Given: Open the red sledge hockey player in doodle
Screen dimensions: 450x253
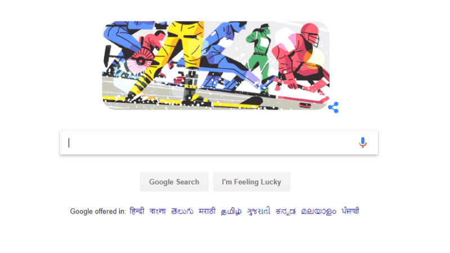Looking at the screenshot, I should pyautogui.click(x=299, y=59).
